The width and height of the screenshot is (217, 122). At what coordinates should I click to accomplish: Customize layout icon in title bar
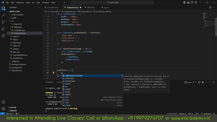pos(196,2)
